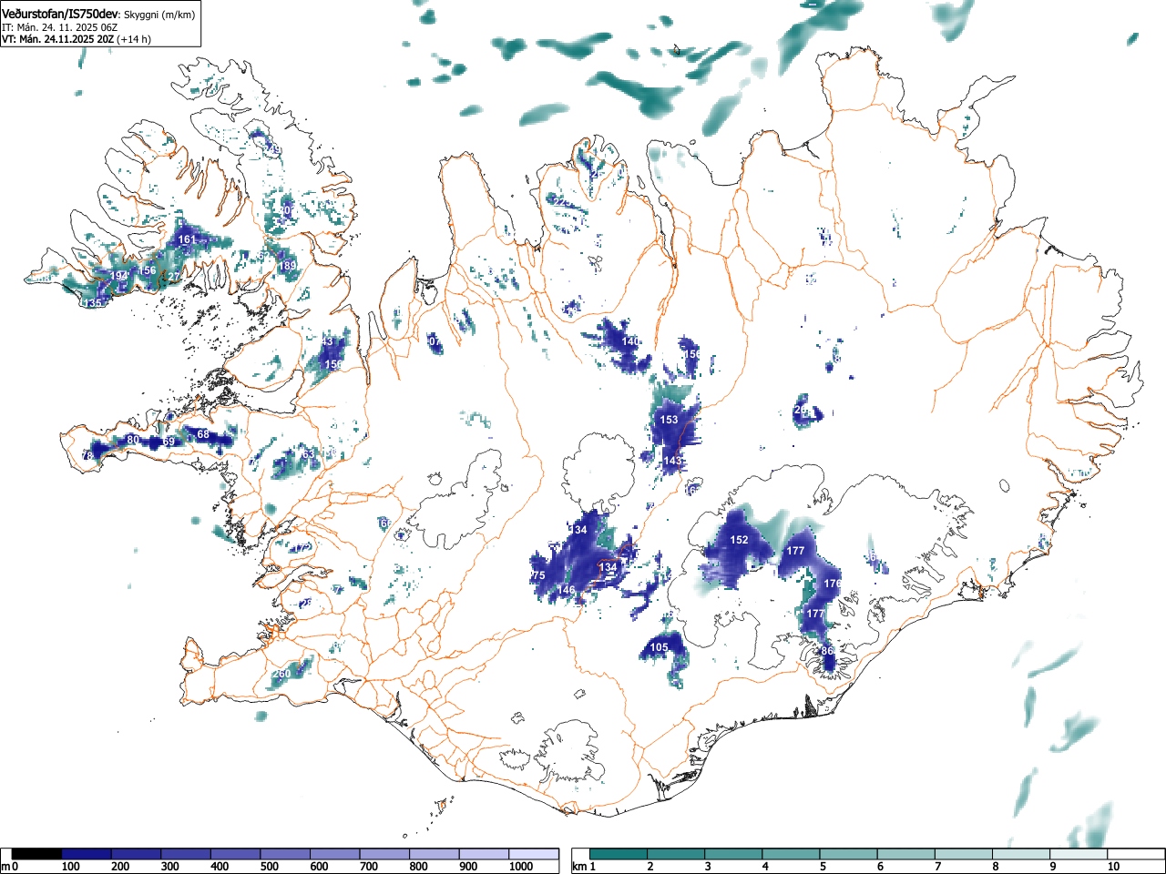The image size is (1166, 874).
Task: Click the 300–400 m legend swatch
Action: (x=186, y=854)
